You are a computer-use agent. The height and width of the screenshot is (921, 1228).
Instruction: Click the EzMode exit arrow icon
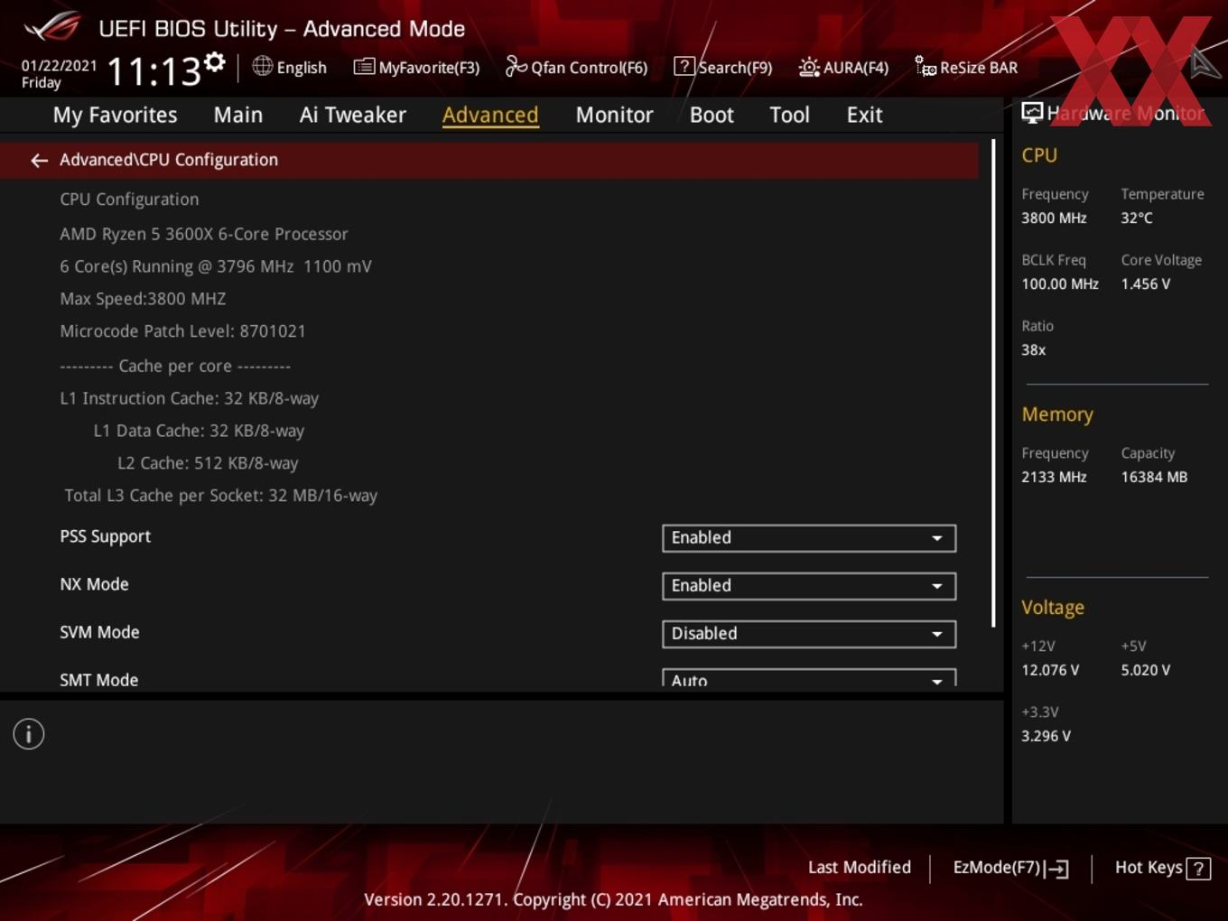pyautogui.click(x=1057, y=869)
